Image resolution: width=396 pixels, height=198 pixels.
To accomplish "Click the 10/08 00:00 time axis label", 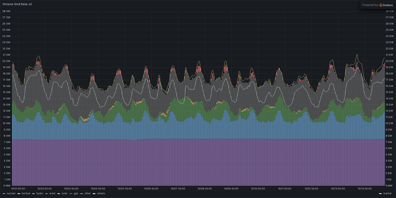I will 205,189.
